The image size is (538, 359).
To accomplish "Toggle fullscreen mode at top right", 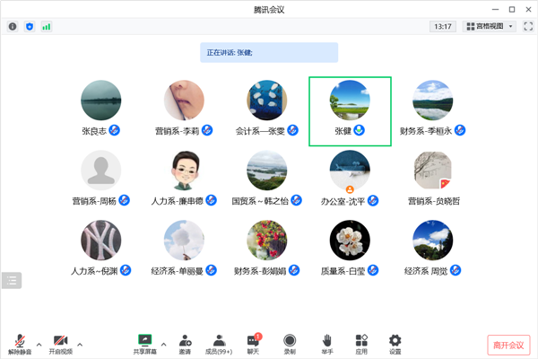I will pyautogui.click(x=527, y=27).
